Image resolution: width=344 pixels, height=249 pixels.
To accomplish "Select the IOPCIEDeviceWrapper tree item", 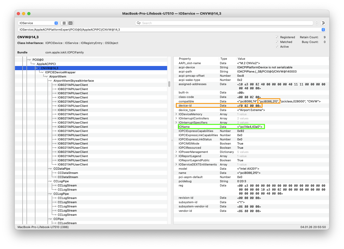I will 60,72.
